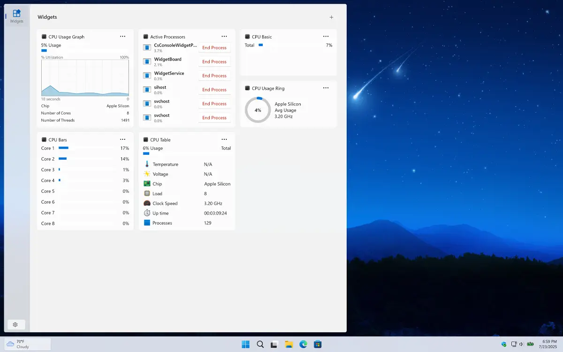Click the chip icon beside CPU Usage Graph title
This screenshot has height=352, width=563.
coord(44,37)
